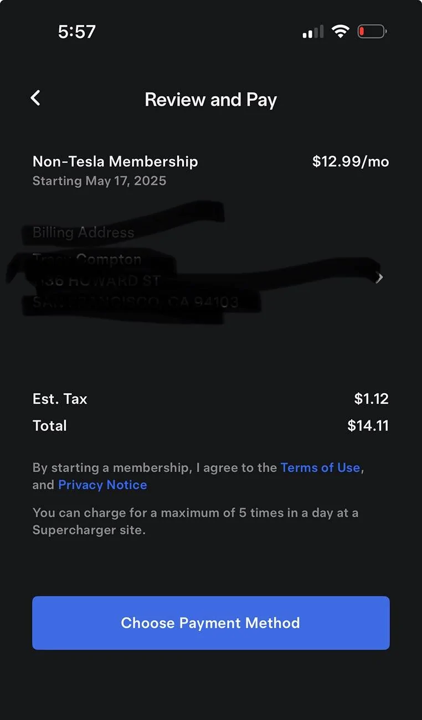The height and width of the screenshot is (720, 422).
Task: Tap the $1.12 estimated tax amount
Action: click(371, 399)
